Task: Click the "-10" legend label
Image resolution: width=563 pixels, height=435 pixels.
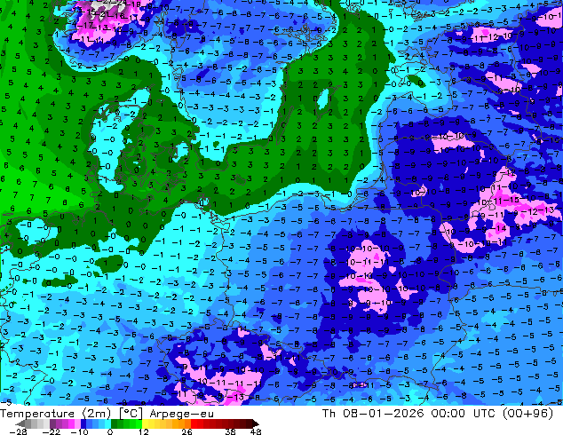Action: [x=79, y=431]
